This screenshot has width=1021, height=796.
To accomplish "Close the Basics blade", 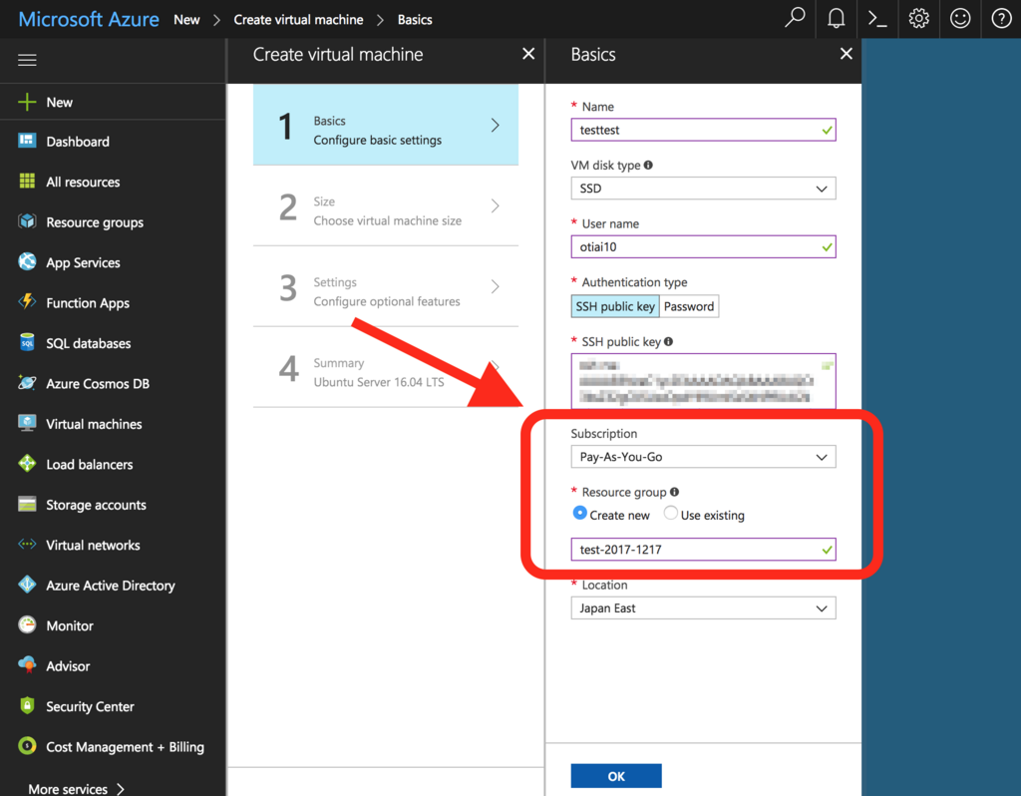I will [x=846, y=54].
